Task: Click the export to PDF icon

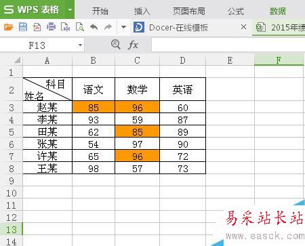Action: [x=37, y=27]
